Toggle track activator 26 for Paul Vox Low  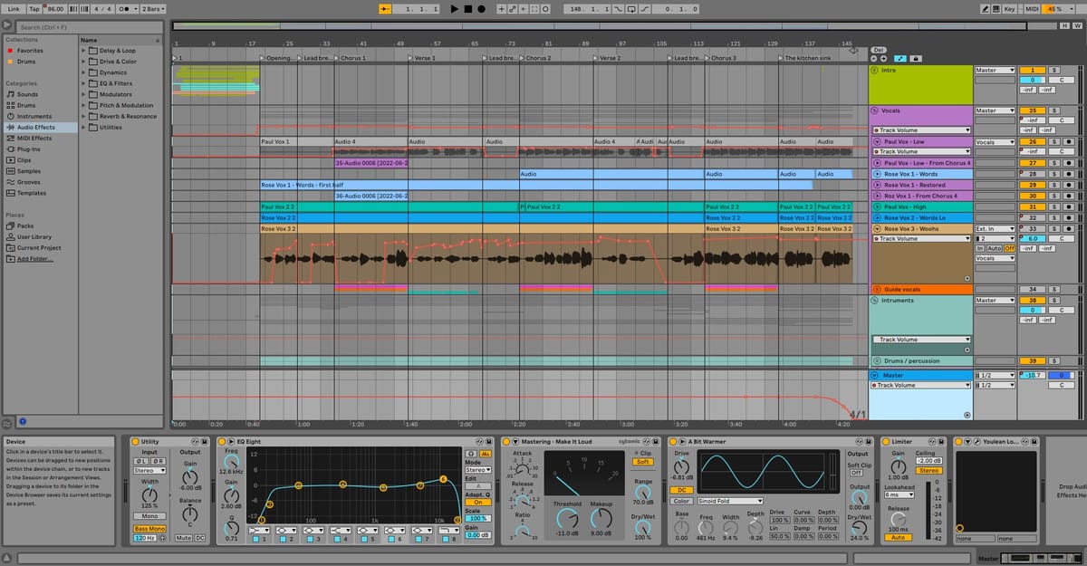tap(1033, 141)
